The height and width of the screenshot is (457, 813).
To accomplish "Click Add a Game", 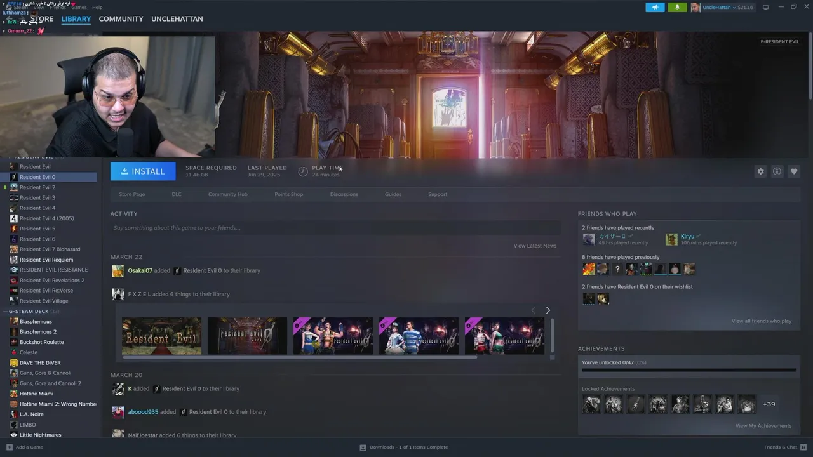I will [x=24, y=447].
